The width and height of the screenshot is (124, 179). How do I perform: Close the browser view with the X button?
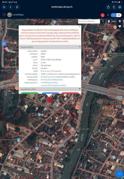pos(4,7)
